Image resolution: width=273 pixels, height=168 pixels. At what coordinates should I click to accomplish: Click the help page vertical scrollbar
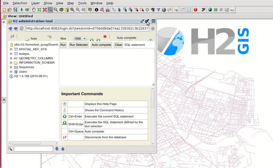click(153, 99)
